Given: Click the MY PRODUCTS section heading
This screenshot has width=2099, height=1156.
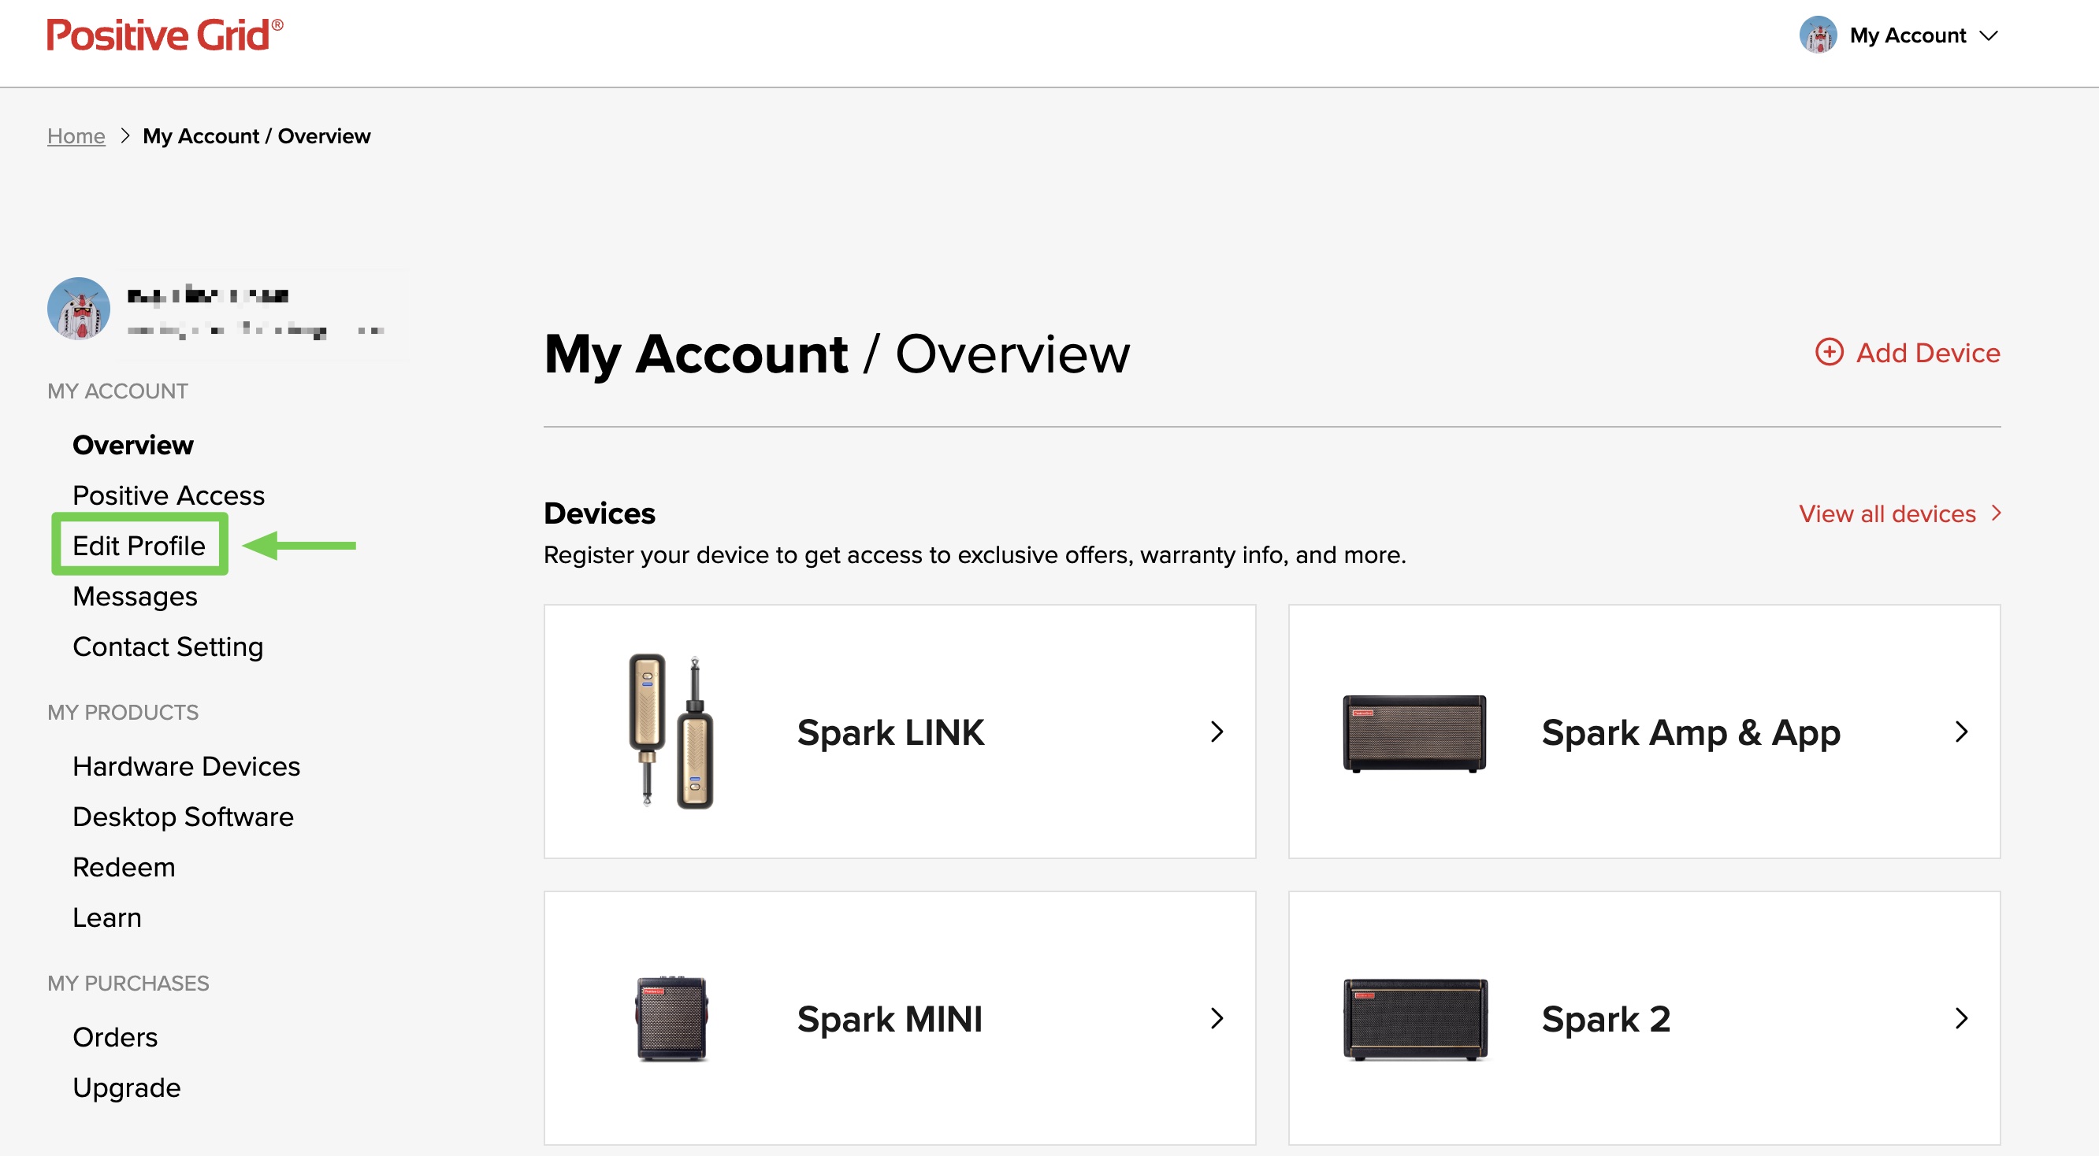Looking at the screenshot, I should coord(123,713).
